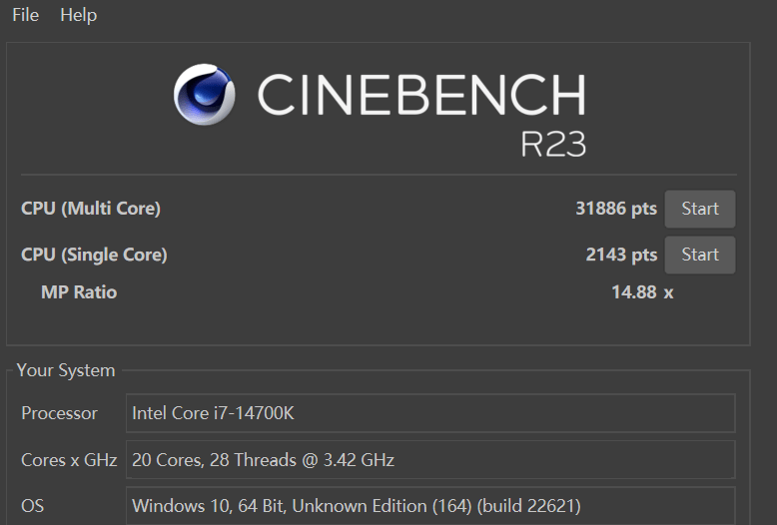Image resolution: width=777 pixels, height=525 pixels.
Task: Open the Help menu
Action: pyautogui.click(x=79, y=15)
